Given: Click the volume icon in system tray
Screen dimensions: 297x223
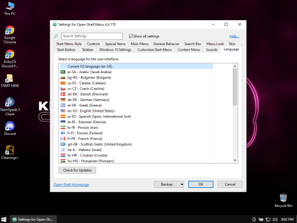Looking at the screenshot, I should (275, 219).
